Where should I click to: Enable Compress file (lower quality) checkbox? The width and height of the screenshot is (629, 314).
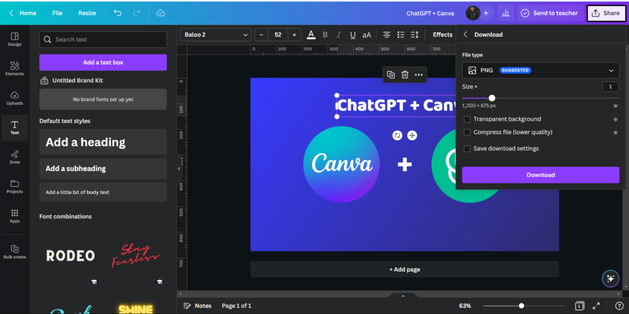467,132
